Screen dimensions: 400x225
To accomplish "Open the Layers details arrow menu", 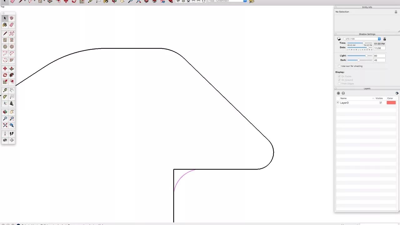I will point(397,93).
